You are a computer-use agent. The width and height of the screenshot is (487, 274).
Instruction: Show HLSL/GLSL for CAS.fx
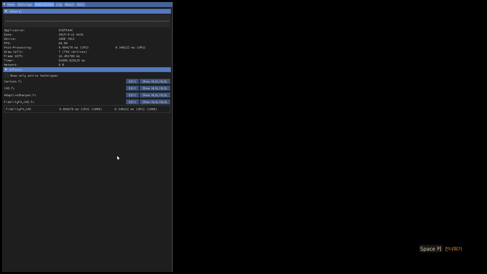[x=155, y=88]
